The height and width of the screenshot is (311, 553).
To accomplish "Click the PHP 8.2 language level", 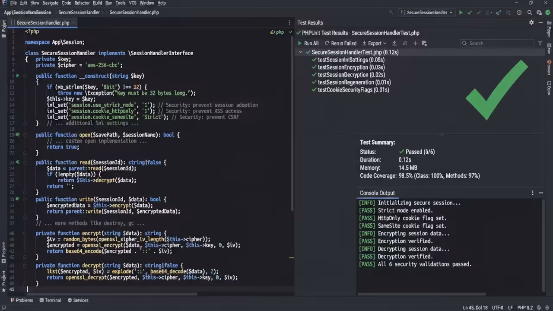I will 525,308.
